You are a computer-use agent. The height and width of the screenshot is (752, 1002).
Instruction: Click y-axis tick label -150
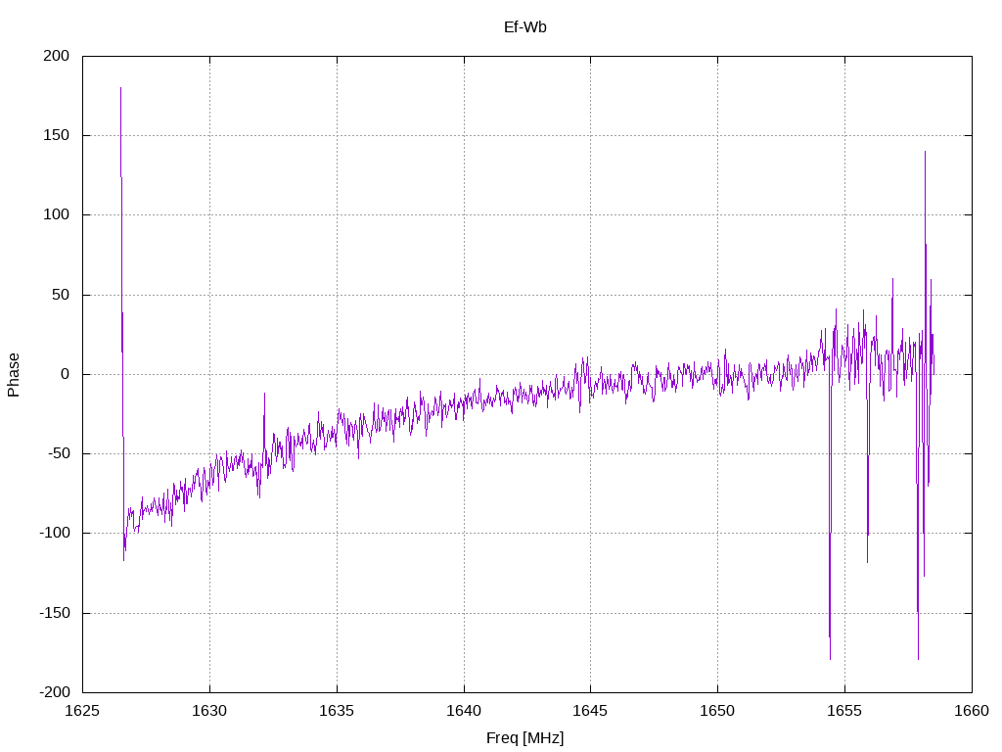54,613
